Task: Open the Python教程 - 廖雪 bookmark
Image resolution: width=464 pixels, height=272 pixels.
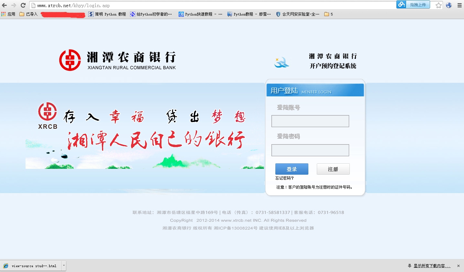Action: coord(249,14)
